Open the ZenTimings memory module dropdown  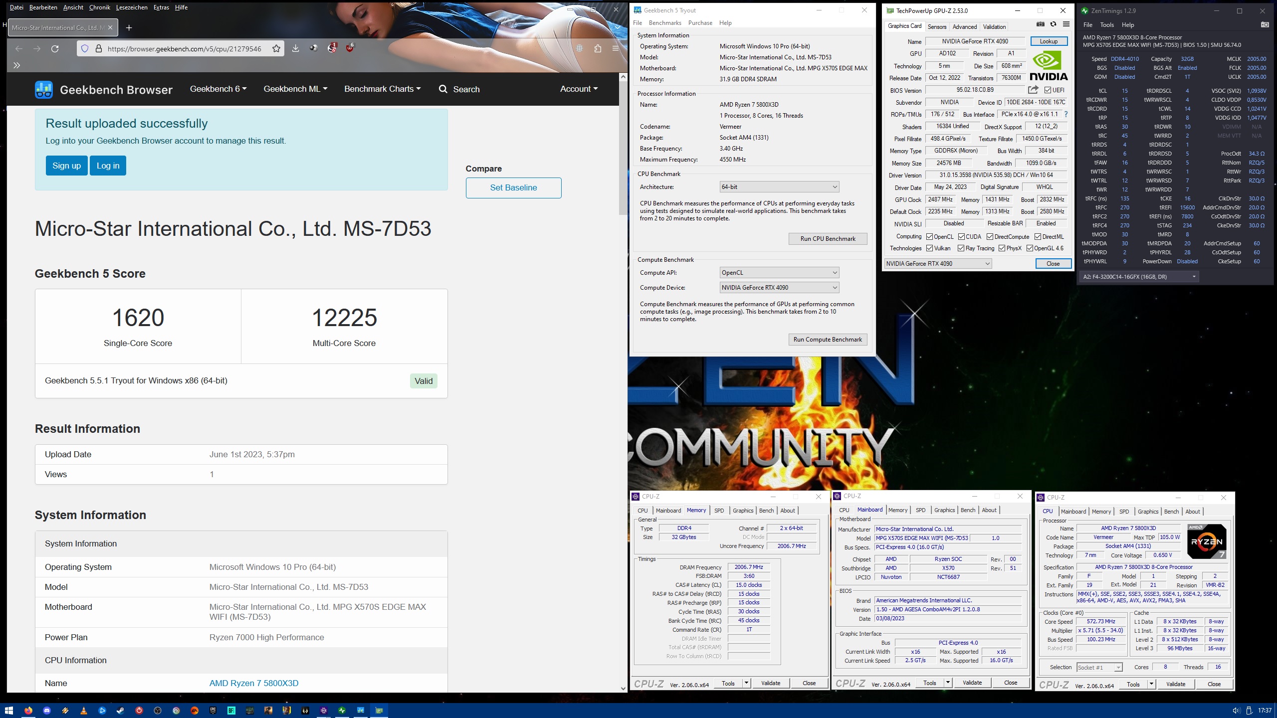pos(1139,277)
